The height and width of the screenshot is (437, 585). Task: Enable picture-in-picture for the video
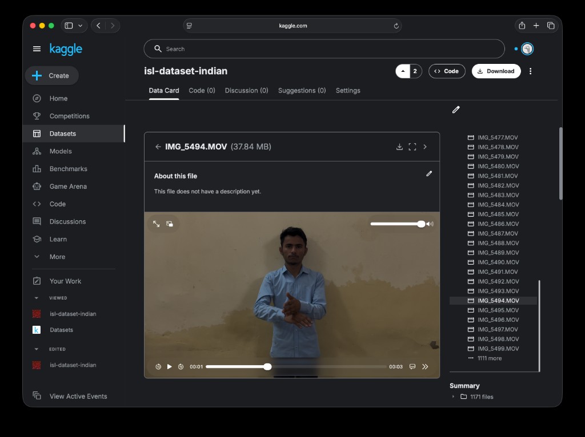[x=169, y=224]
